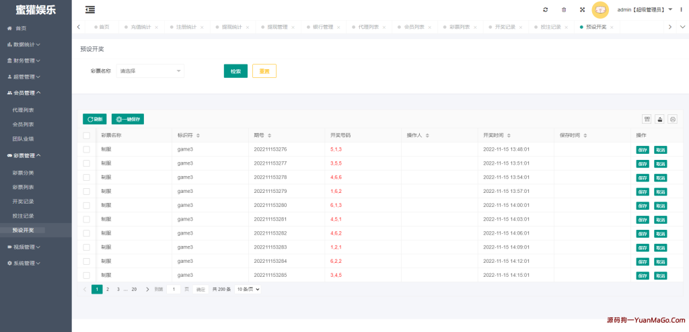Click the table export icon
Image resolution: width=689 pixels, height=332 pixels.
[x=660, y=119]
